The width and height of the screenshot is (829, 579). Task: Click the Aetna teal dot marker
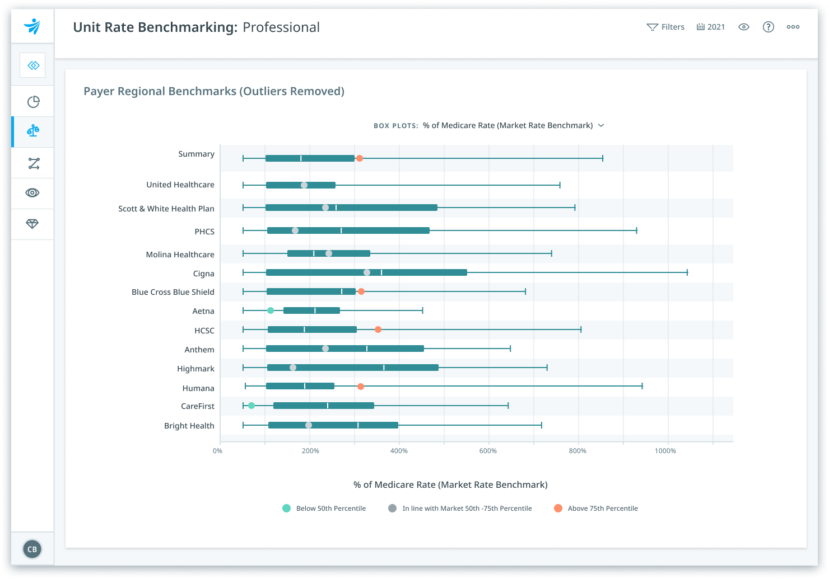[271, 310]
